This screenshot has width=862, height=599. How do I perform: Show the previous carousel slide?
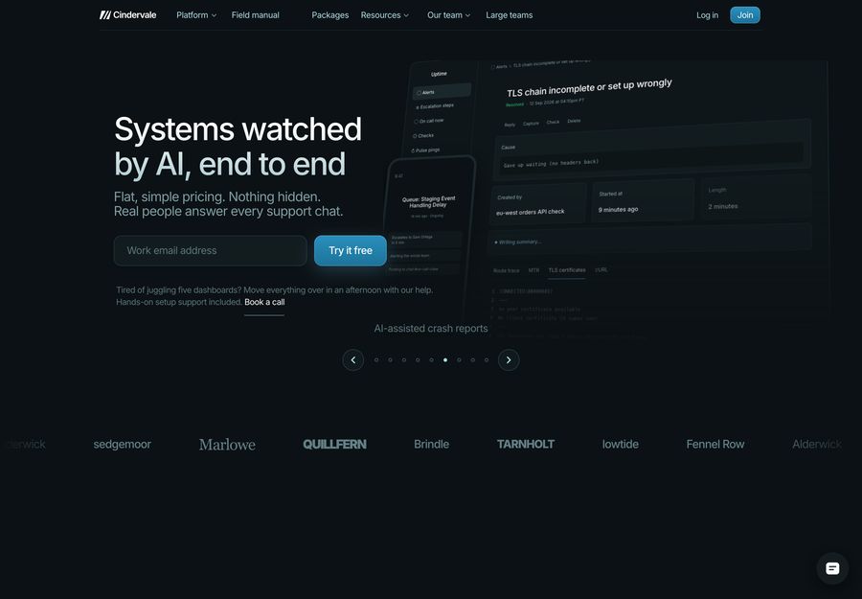click(x=352, y=359)
